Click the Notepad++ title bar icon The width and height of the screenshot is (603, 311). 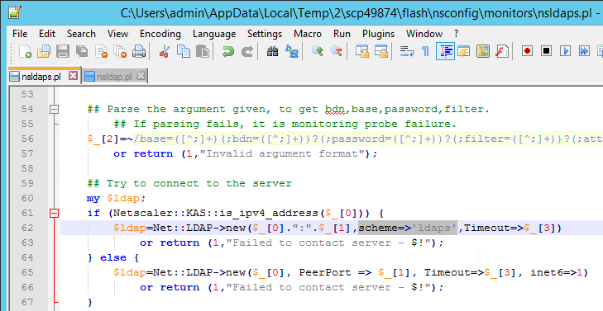14,12
